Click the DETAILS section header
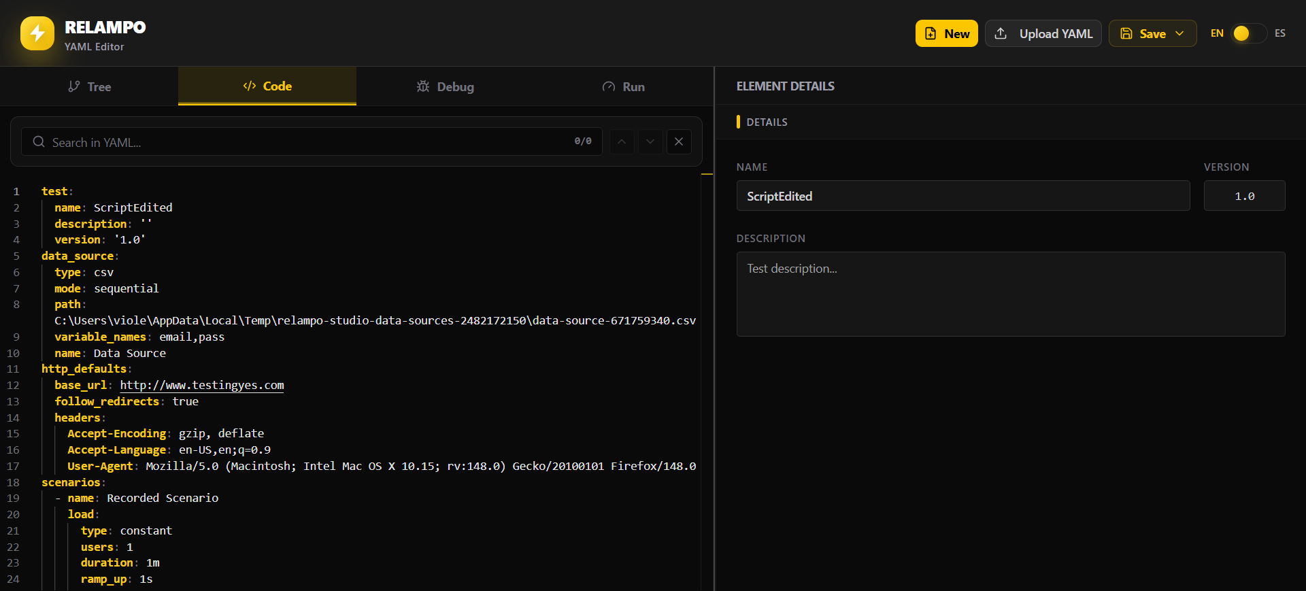 [x=767, y=122]
